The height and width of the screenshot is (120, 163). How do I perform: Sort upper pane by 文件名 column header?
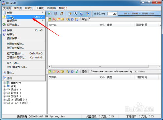tap(68, 25)
